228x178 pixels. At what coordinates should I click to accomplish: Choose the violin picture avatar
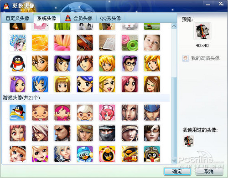(x=85, y=43)
